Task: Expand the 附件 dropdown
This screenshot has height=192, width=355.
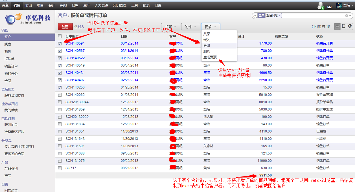Action: click(x=190, y=27)
